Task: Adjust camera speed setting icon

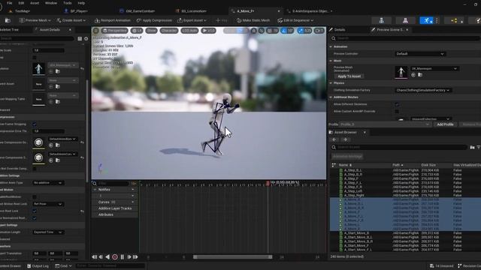Action: click(x=319, y=31)
